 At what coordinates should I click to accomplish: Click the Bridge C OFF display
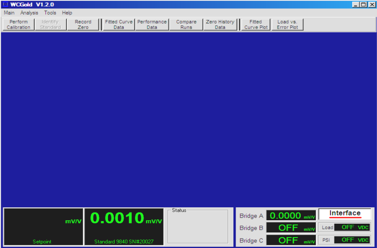pos(291,240)
